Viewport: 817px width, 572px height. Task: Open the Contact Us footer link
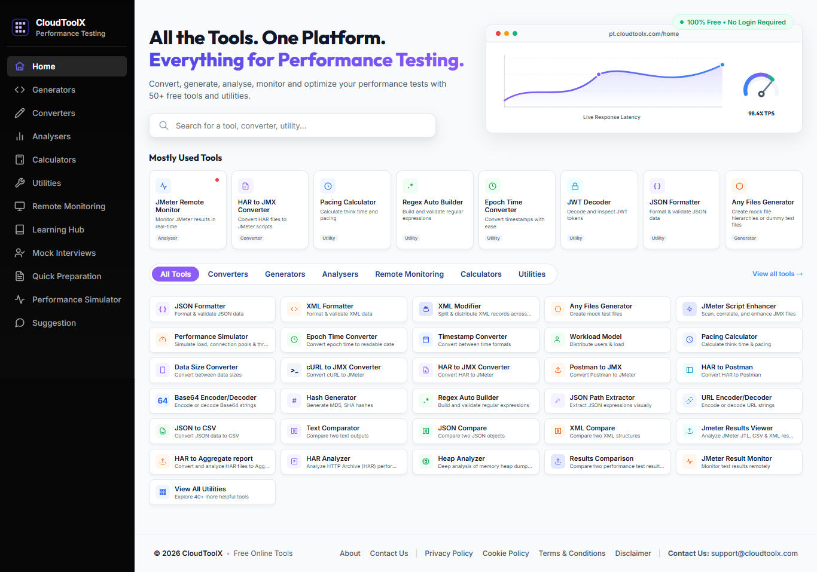pyautogui.click(x=389, y=553)
